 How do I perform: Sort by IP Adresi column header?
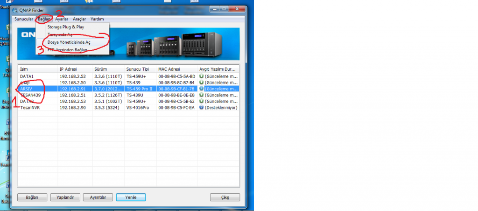pos(75,69)
